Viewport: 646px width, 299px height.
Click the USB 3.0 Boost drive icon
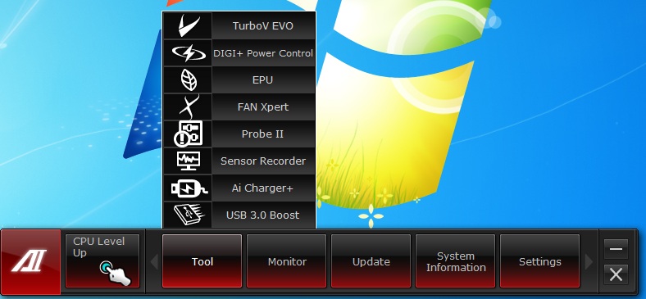click(x=188, y=215)
